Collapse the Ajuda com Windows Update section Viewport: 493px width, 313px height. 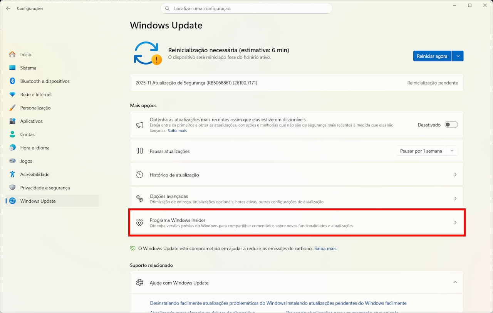(455, 282)
